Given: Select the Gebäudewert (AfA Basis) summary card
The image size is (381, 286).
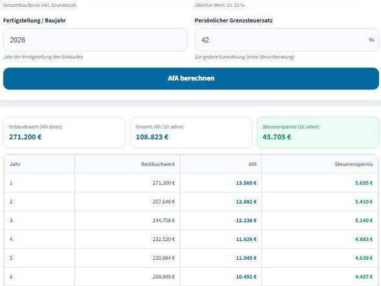Looking at the screenshot, I should (64, 132).
